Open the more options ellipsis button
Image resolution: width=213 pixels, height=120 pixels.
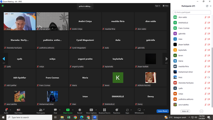coord(201,111)
